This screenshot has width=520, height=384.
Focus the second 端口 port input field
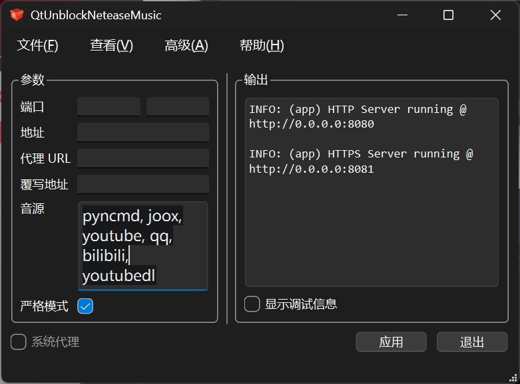coord(177,106)
